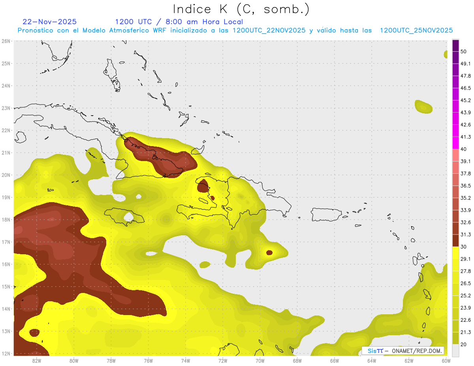Click the title 'Indice K (C, somb.)'

(x=241, y=9)
